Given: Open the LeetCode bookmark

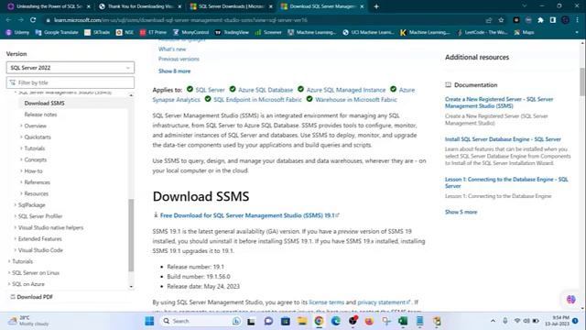Looking at the screenshot, I should [483, 33].
